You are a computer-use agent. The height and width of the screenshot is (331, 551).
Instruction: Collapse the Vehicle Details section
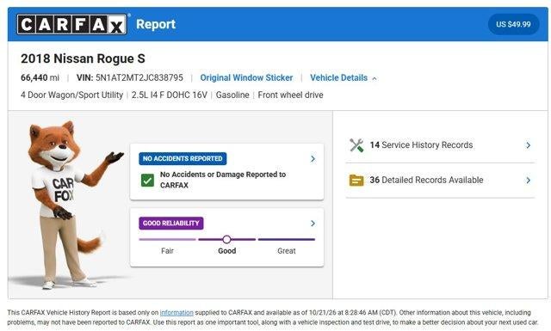pyautogui.click(x=343, y=77)
